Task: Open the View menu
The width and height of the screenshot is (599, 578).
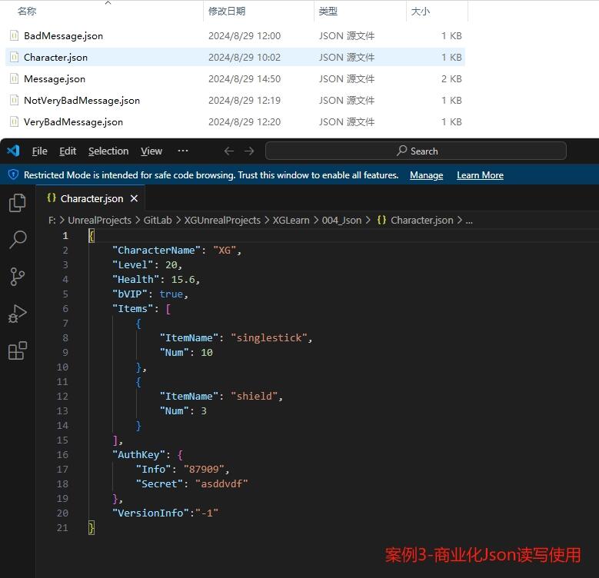Action: [151, 151]
